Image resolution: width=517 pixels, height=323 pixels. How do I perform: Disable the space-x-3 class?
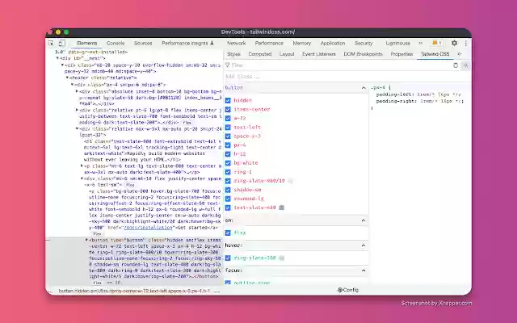coord(228,136)
